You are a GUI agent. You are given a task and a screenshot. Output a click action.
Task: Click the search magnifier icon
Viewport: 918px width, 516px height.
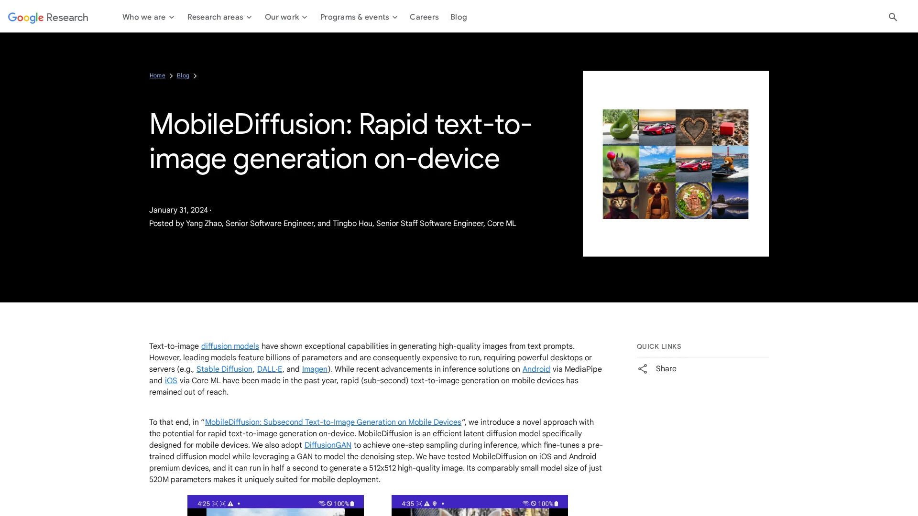pos(893,17)
